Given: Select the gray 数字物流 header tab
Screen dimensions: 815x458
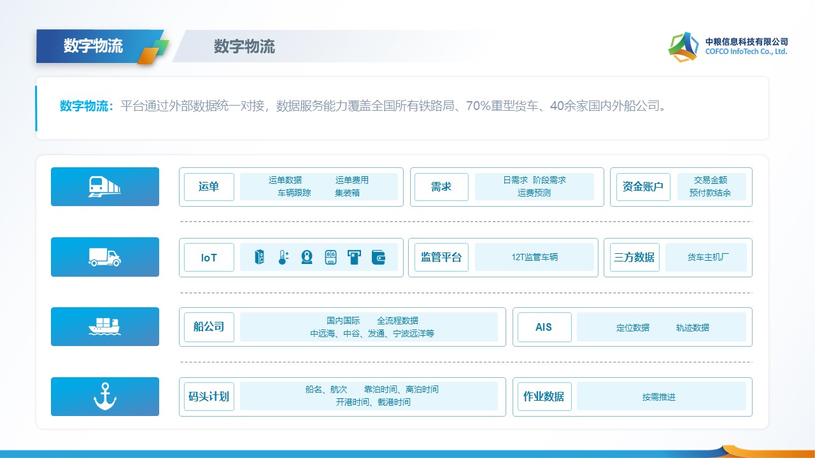Looking at the screenshot, I should [244, 46].
